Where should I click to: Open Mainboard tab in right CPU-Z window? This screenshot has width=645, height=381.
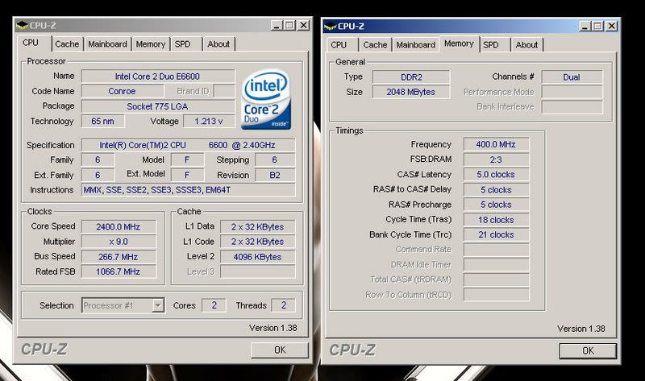click(x=415, y=45)
